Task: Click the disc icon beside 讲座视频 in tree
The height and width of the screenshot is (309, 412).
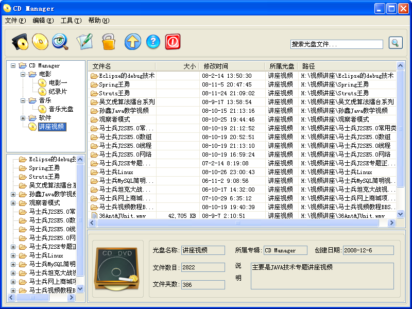Action: pyautogui.click(x=32, y=127)
